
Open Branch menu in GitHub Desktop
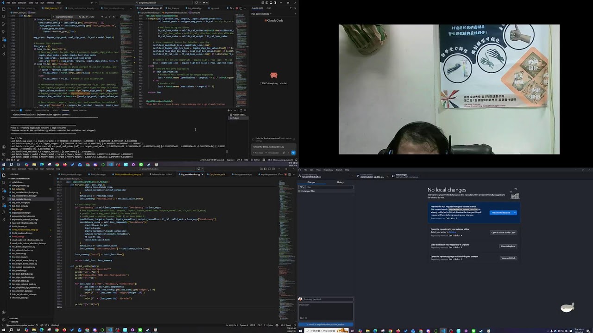[339, 170]
